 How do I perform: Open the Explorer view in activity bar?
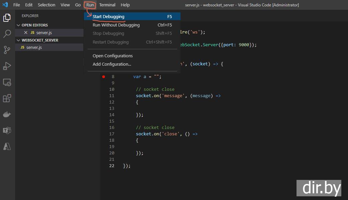click(7, 17)
